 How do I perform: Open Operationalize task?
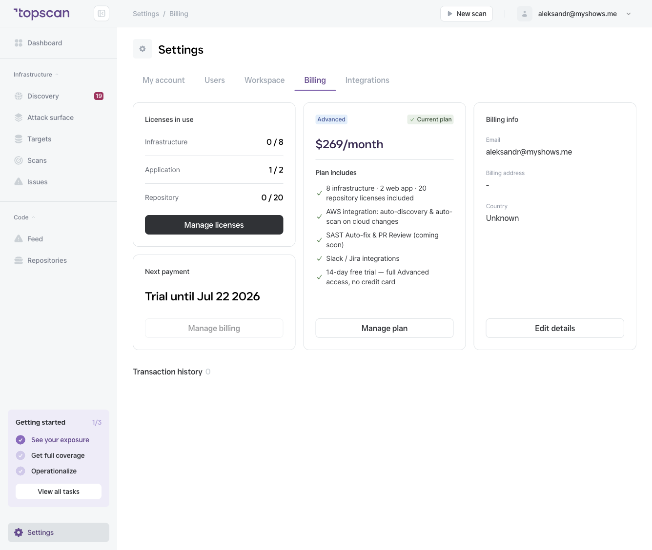click(54, 471)
